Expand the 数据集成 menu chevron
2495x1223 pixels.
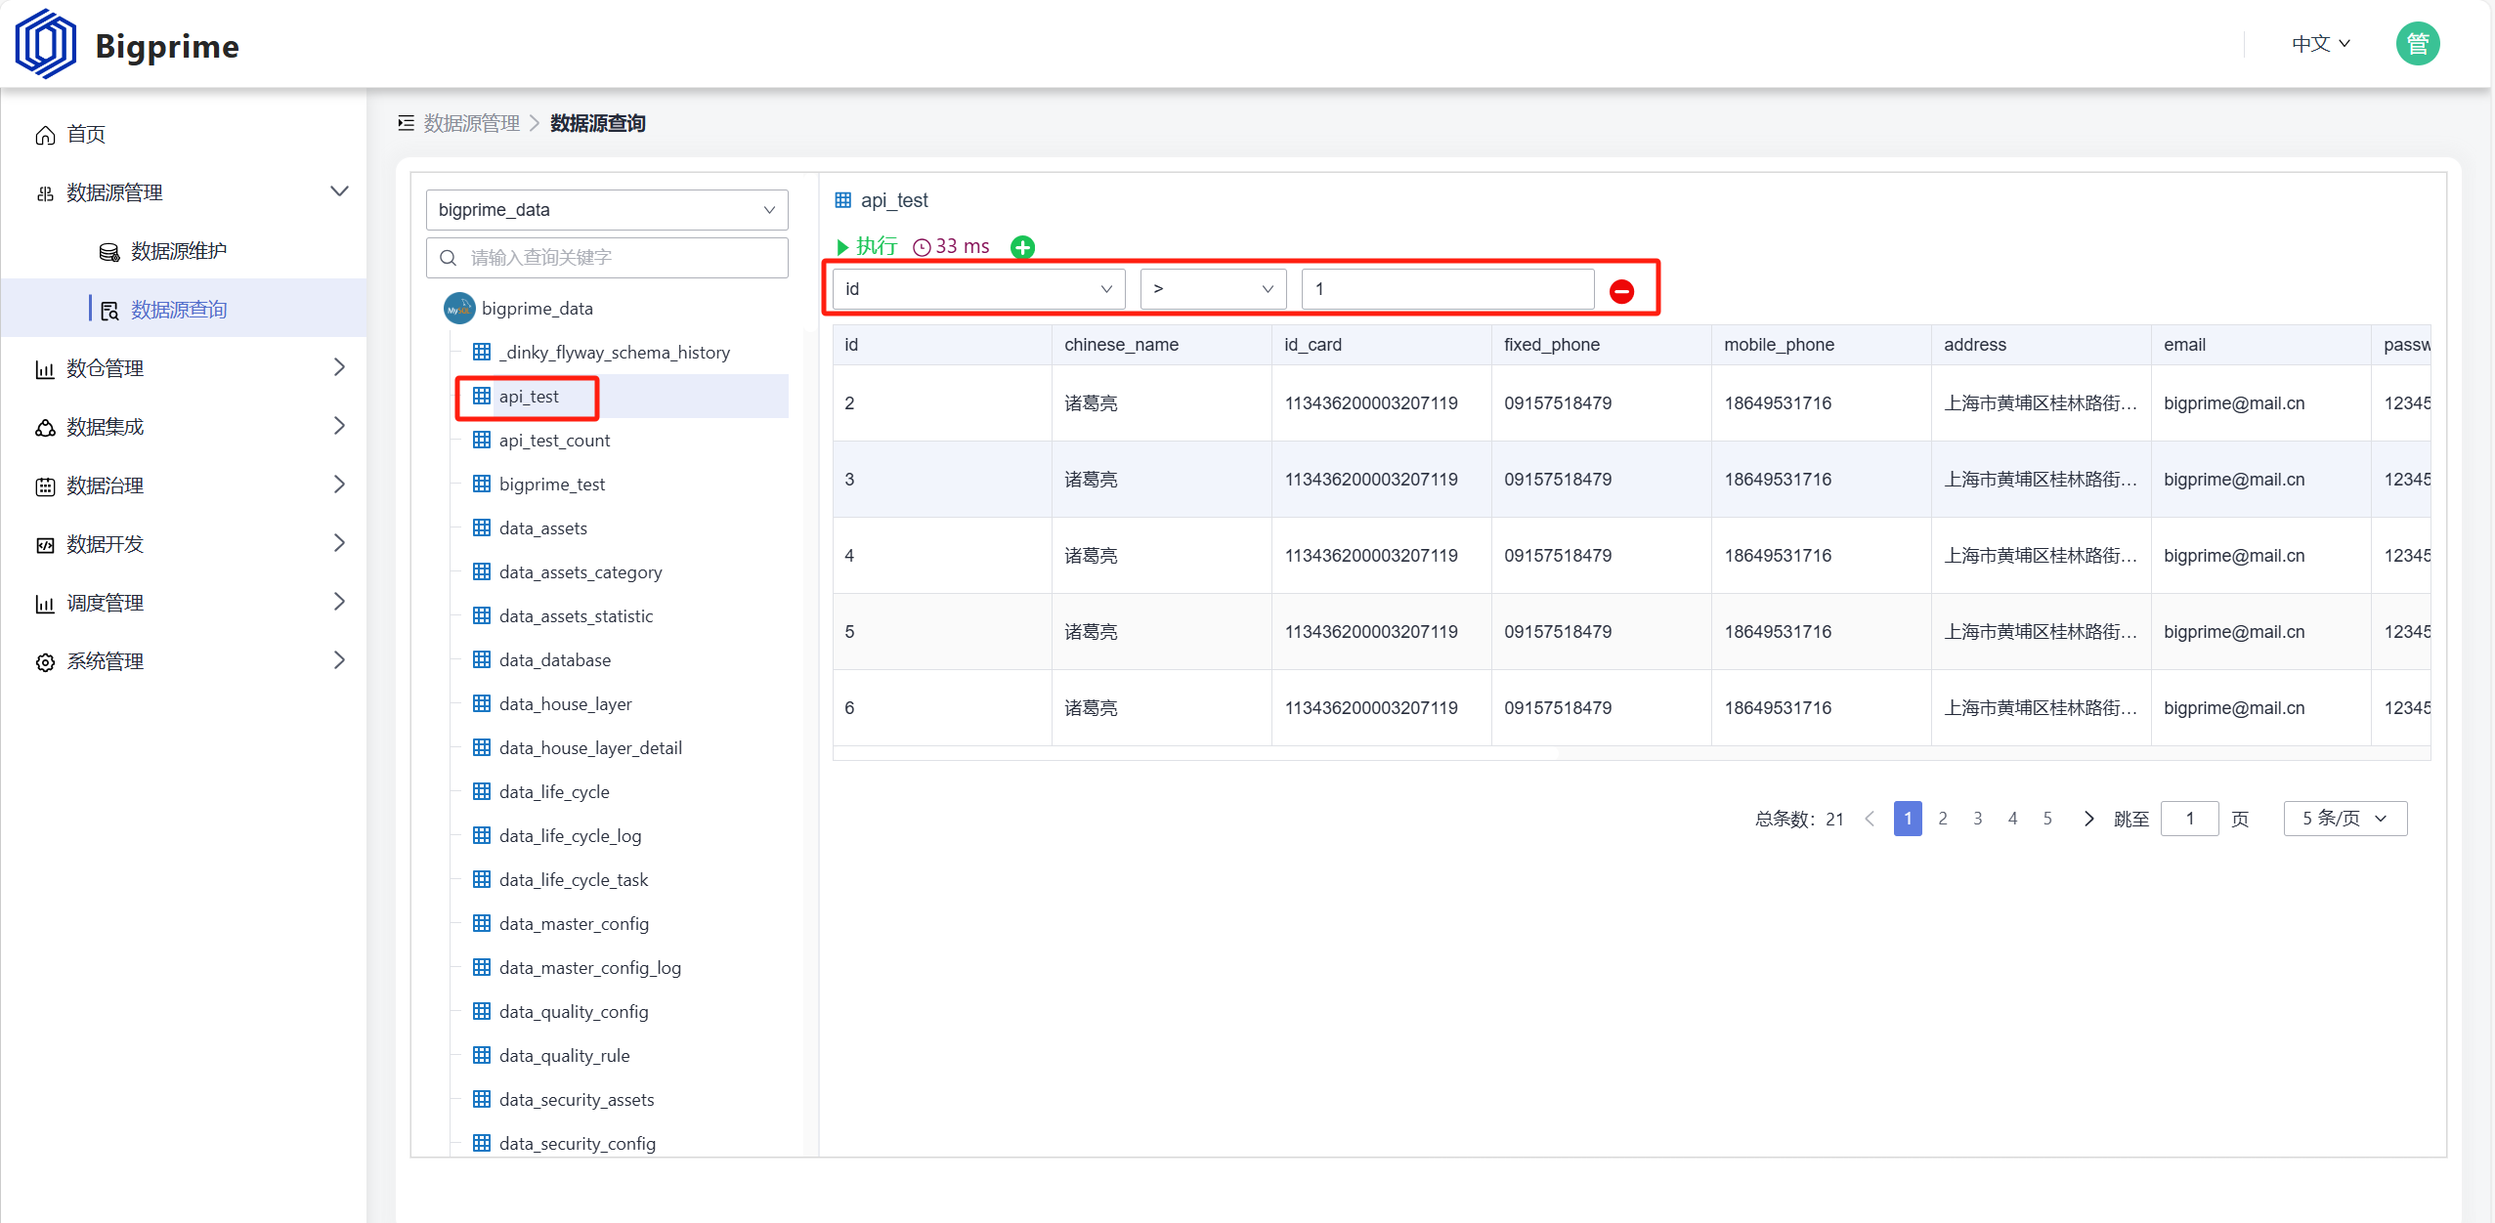339,426
